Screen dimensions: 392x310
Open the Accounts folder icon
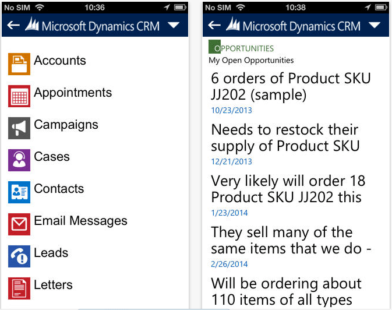[19, 64]
